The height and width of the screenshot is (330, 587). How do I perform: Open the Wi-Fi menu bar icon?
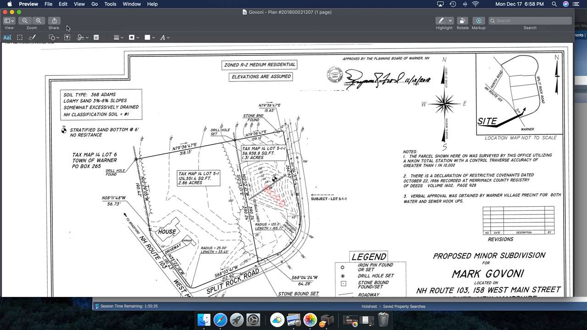click(x=476, y=4)
